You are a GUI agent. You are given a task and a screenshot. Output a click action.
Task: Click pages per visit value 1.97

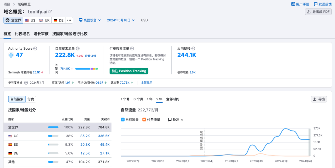point(68,83)
